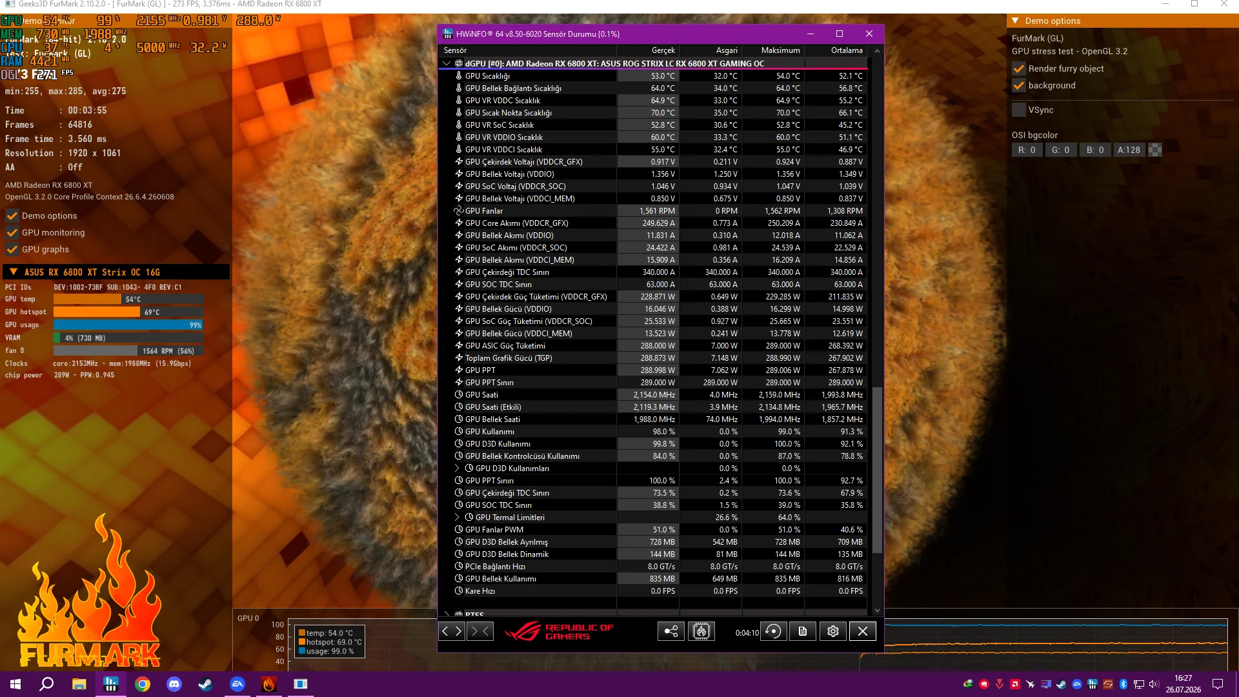Open HWiNFO sensor settings gear
Viewport: 1239px width, 697px height.
(833, 631)
